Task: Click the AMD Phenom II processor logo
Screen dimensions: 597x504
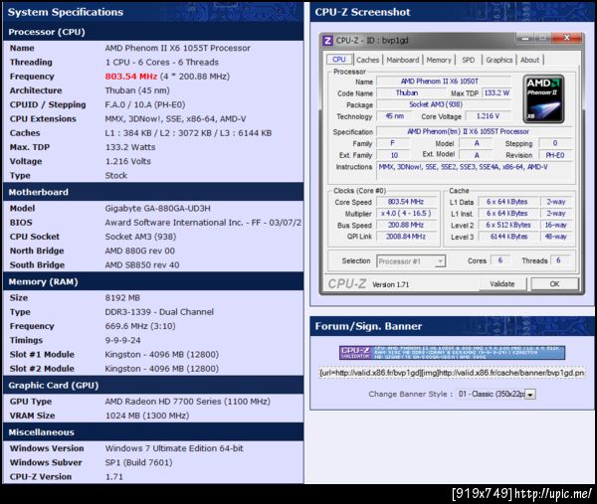Action: (x=543, y=98)
